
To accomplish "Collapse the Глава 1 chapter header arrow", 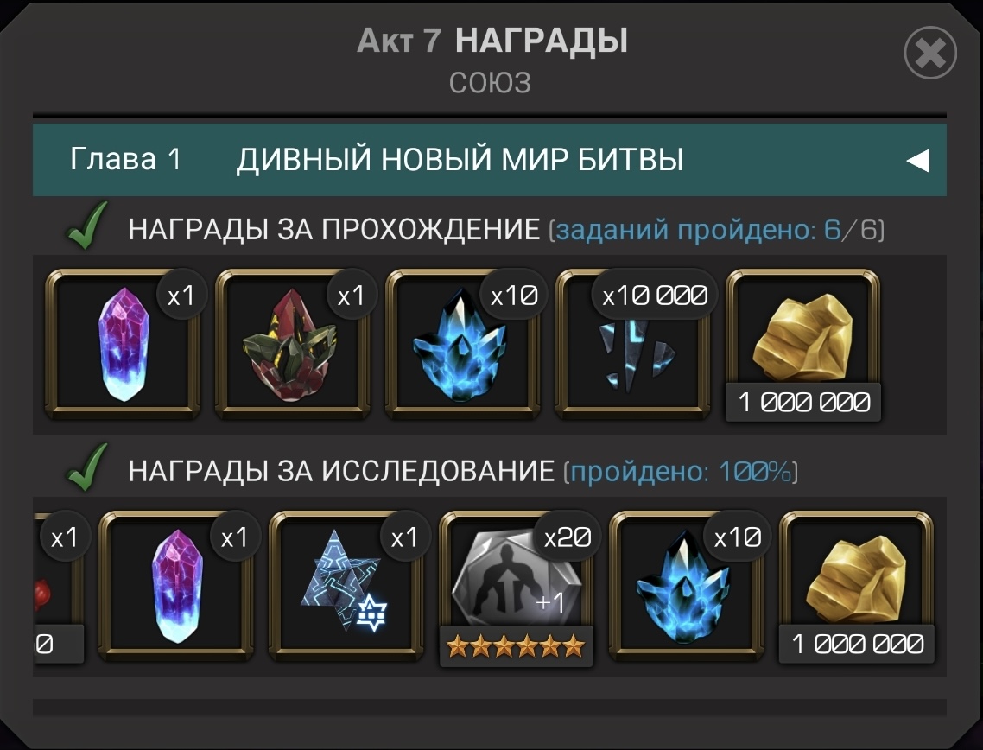I will pos(918,161).
